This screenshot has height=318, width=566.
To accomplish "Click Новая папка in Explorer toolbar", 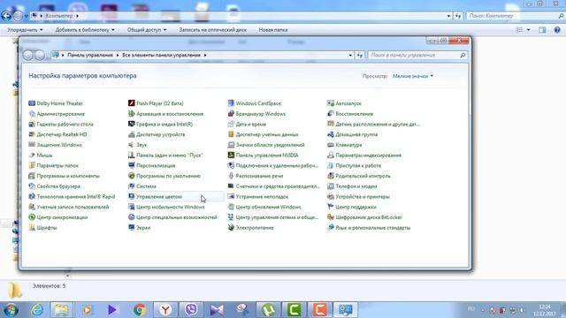I will click(273, 30).
